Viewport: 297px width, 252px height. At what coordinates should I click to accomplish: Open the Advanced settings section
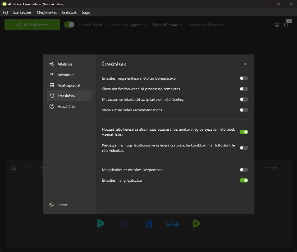tap(69, 75)
